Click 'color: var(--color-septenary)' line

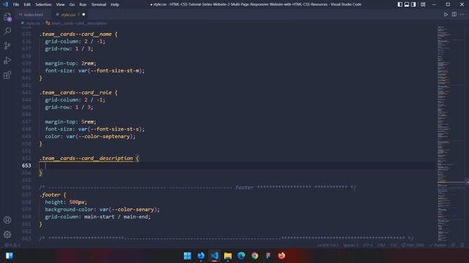(x=90, y=137)
